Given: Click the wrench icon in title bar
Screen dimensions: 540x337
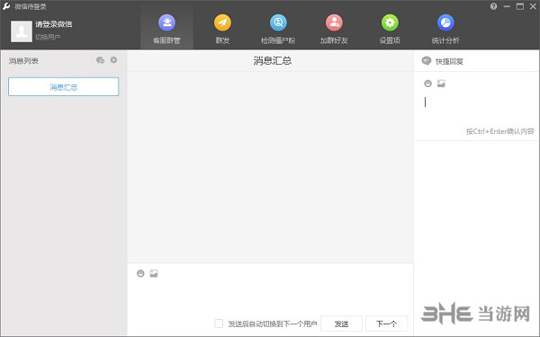Looking at the screenshot, I should click(x=6, y=6).
